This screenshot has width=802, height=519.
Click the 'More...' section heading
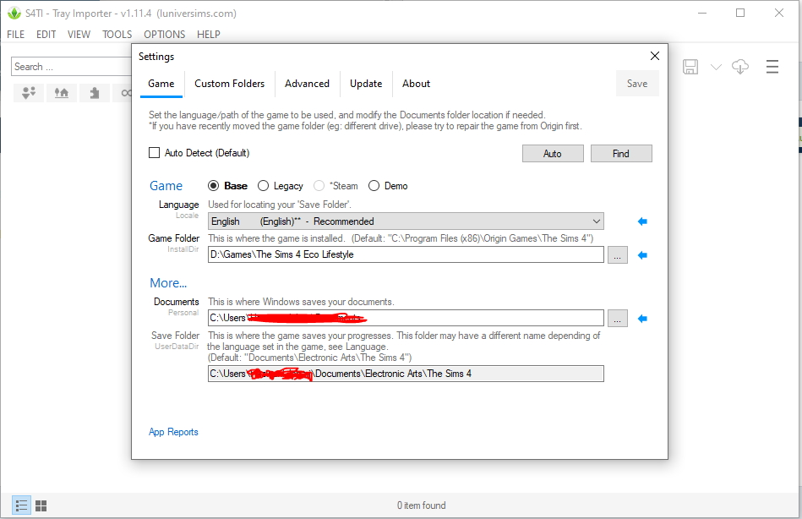pyautogui.click(x=168, y=283)
